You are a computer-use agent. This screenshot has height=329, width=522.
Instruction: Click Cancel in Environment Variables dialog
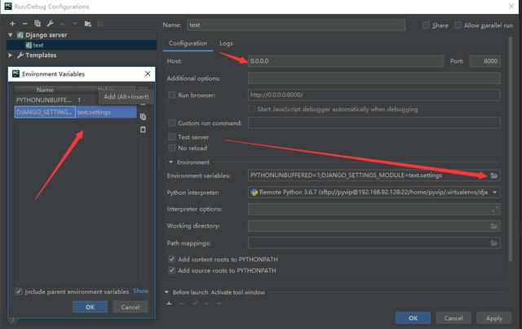click(x=130, y=307)
